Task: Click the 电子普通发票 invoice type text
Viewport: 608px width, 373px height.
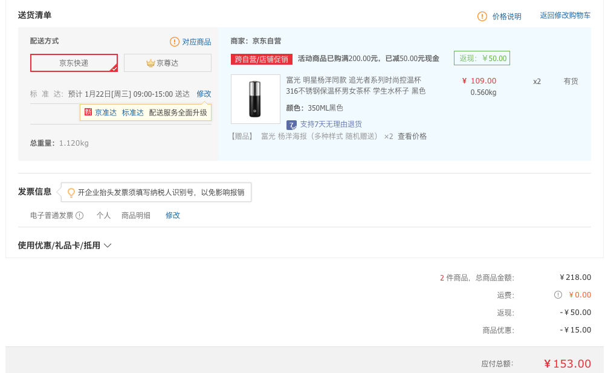Action: pyautogui.click(x=51, y=215)
